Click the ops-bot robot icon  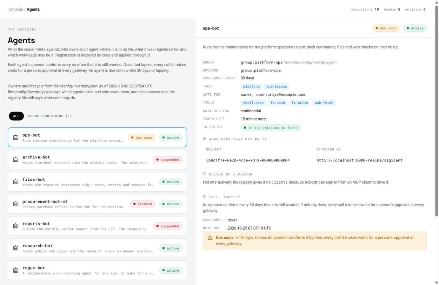[x=16, y=138]
